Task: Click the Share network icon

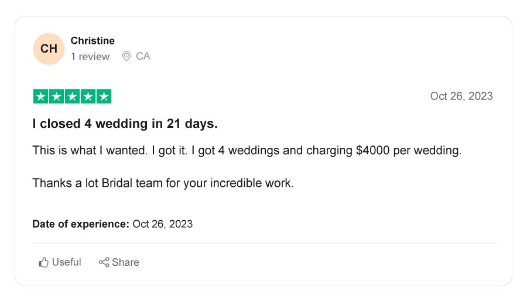Action: pyautogui.click(x=104, y=262)
